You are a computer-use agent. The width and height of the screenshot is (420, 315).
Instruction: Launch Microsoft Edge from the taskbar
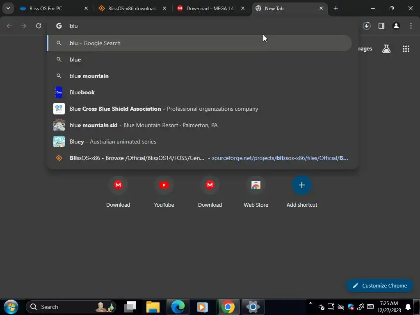178,307
